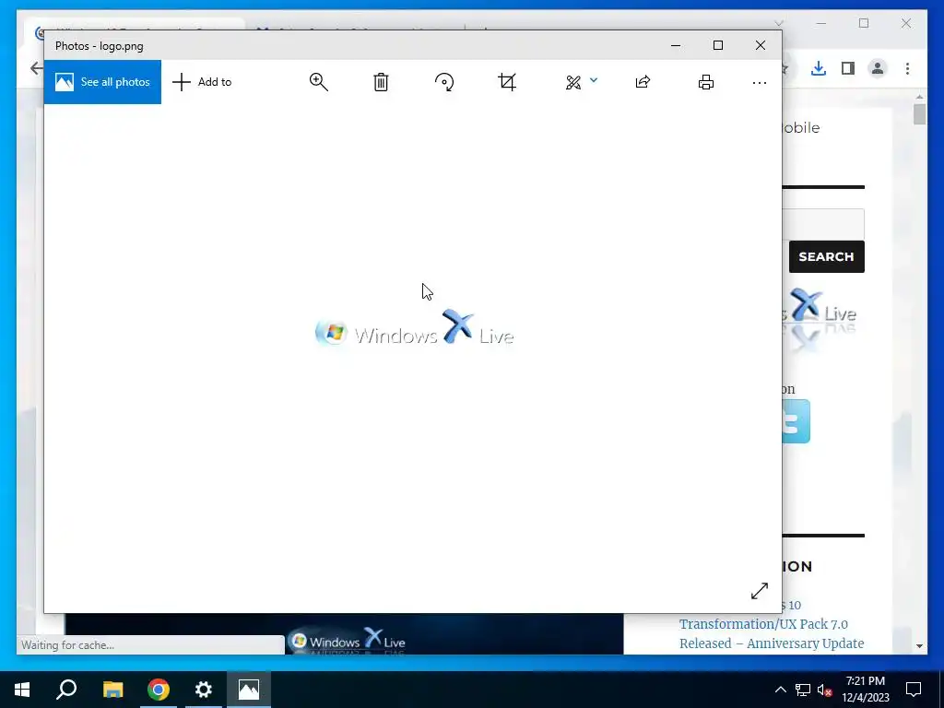Click the banner logo at page bottom

(x=348, y=642)
